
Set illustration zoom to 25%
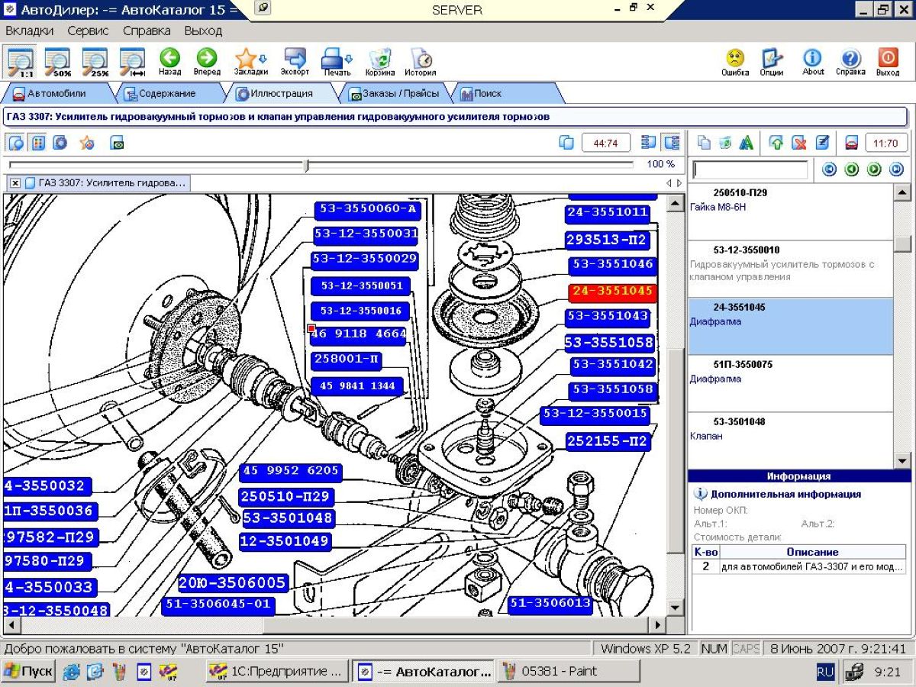[x=95, y=61]
